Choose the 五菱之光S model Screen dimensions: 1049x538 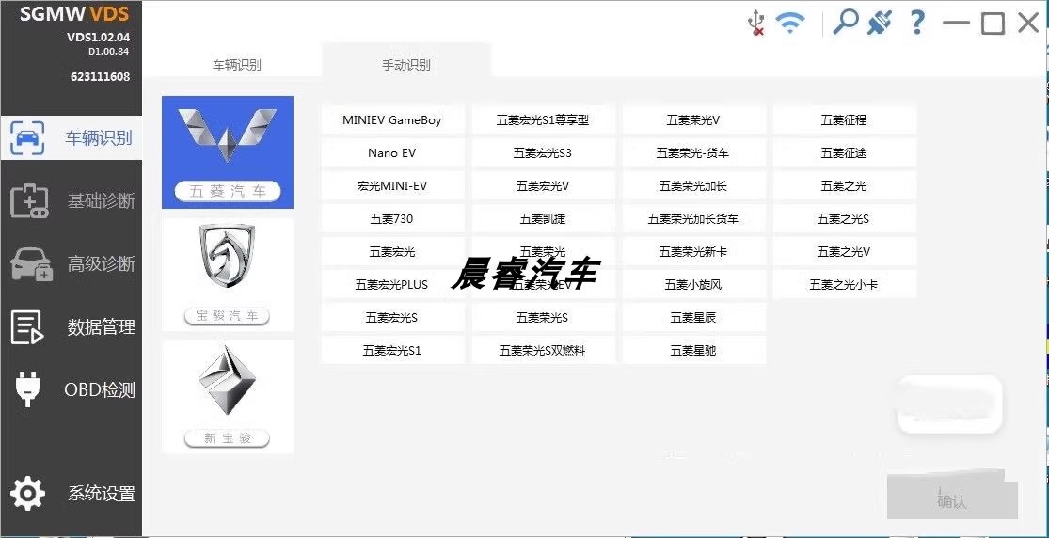point(844,219)
